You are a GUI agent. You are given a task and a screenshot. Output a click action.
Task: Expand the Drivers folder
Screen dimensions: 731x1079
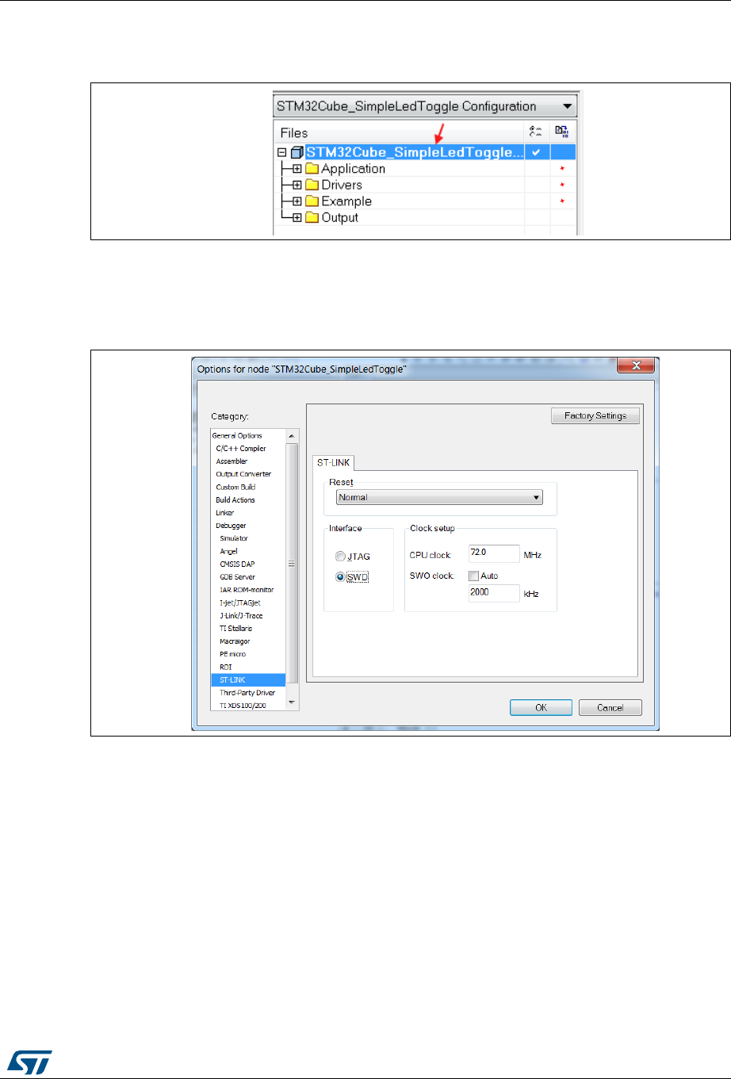click(x=297, y=185)
